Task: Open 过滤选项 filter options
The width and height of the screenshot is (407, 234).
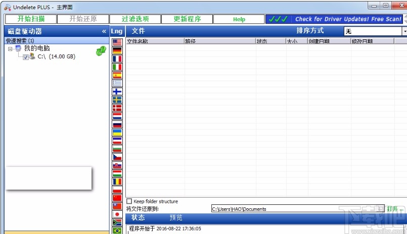Action: [x=135, y=19]
